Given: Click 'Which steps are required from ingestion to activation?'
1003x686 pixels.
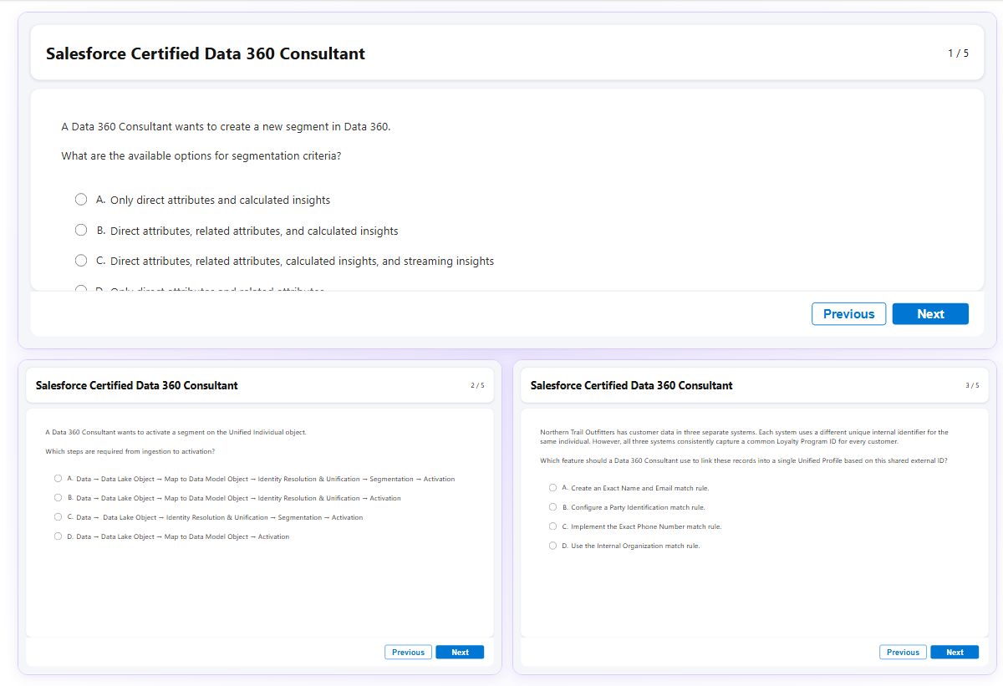Looking at the screenshot, I should [130, 451].
